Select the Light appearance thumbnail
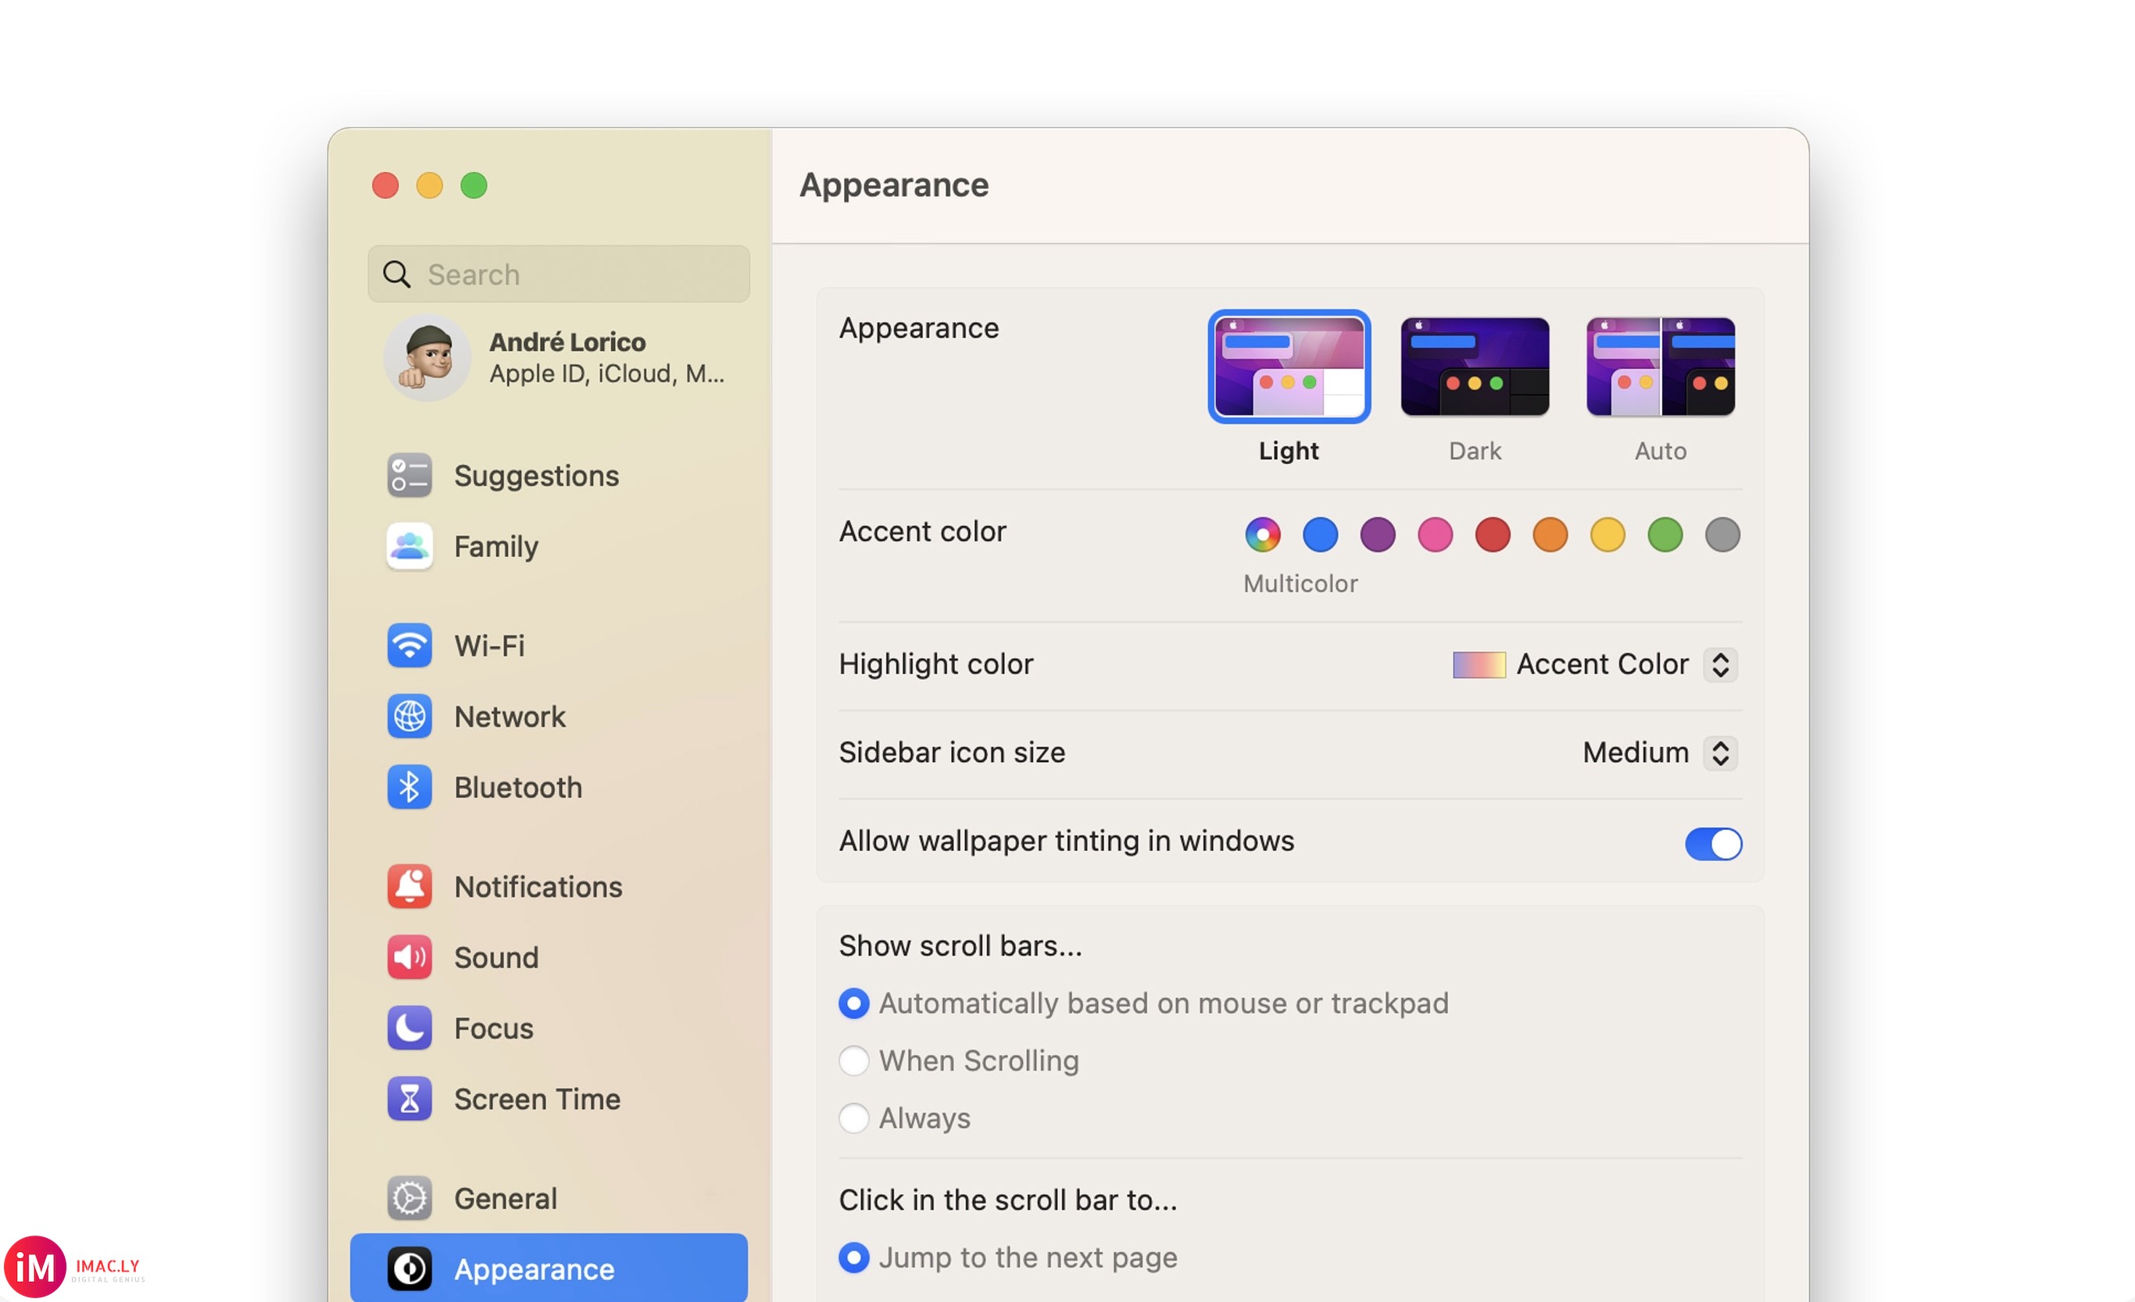 pos(1289,367)
